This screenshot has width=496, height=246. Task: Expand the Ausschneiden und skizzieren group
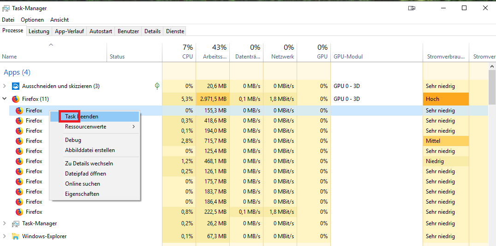coord(5,86)
